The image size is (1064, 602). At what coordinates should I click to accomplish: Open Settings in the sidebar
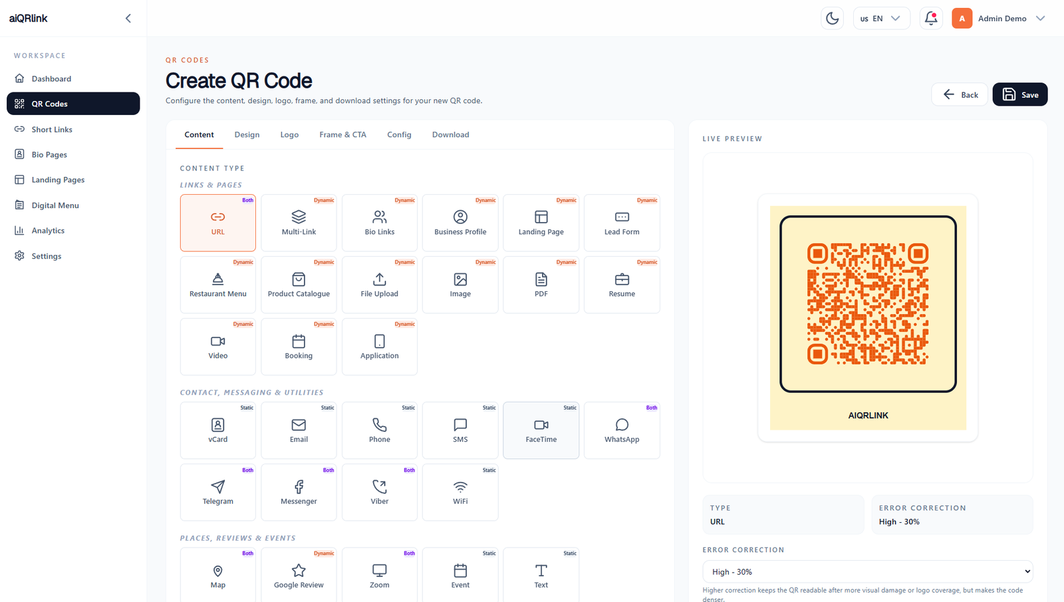pyautogui.click(x=73, y=255)
